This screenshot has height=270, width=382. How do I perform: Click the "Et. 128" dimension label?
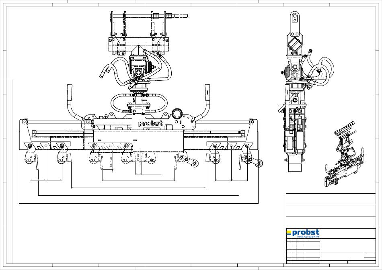[x=111, y=162]
